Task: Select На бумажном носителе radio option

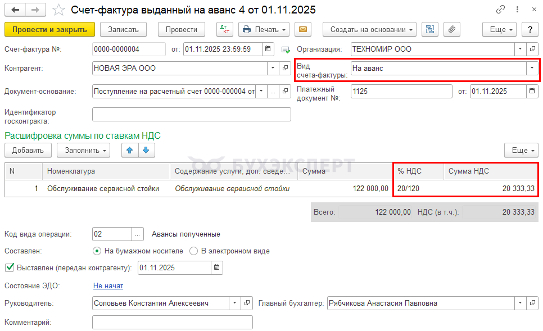Action: coord(97,251)
